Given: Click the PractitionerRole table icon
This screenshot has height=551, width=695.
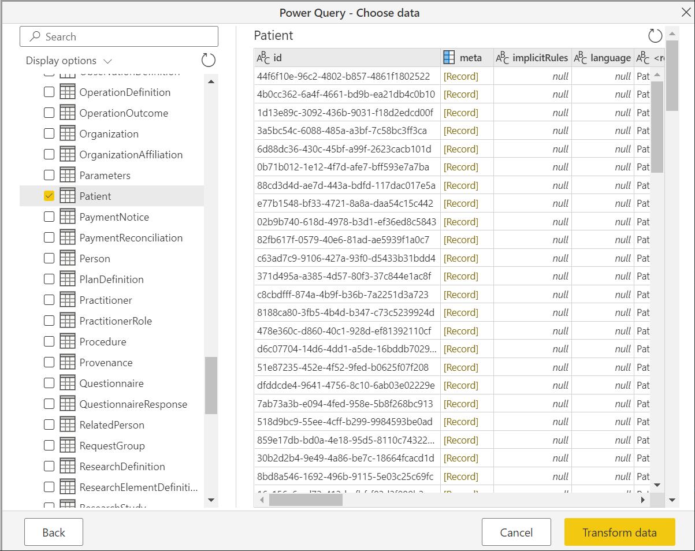Looking at the screenshot, I should pyautogui.click(x=68, y=321).
